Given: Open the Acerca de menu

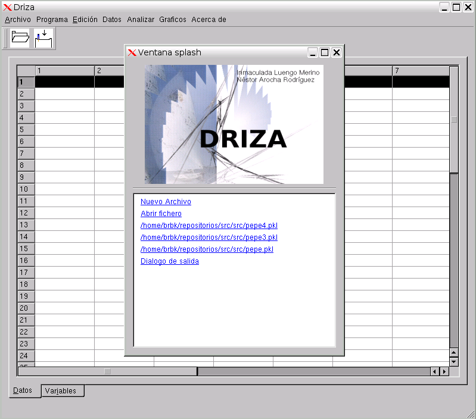Looking at the screenshot, I should click(x=209, y=20).
